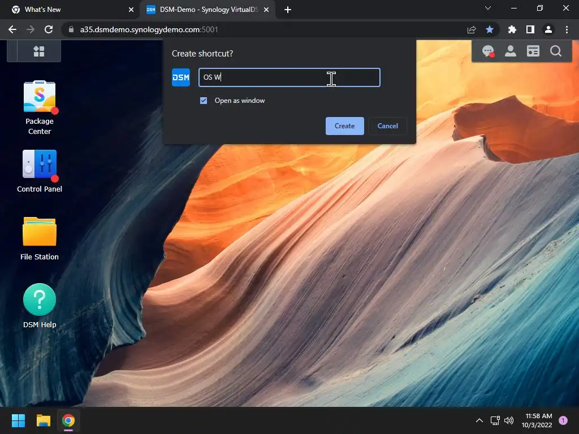Click the shortcut name text field
Image resolution: width=579 pixels, height=434 pixels.
[x=289, y=77]
